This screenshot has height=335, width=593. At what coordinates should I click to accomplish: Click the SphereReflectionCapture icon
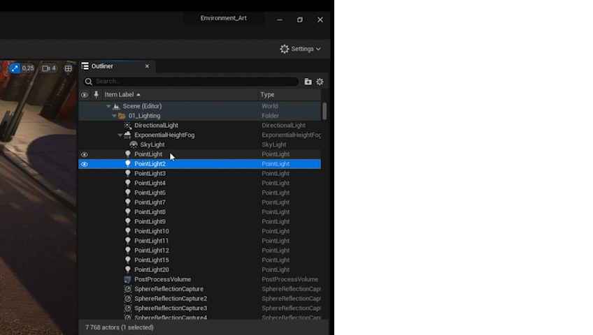[x=128, y=289]
